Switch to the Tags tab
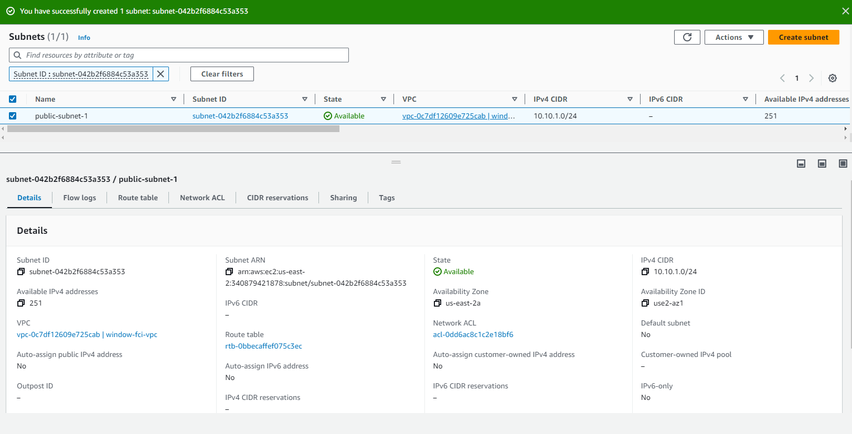 click(387, 198)
